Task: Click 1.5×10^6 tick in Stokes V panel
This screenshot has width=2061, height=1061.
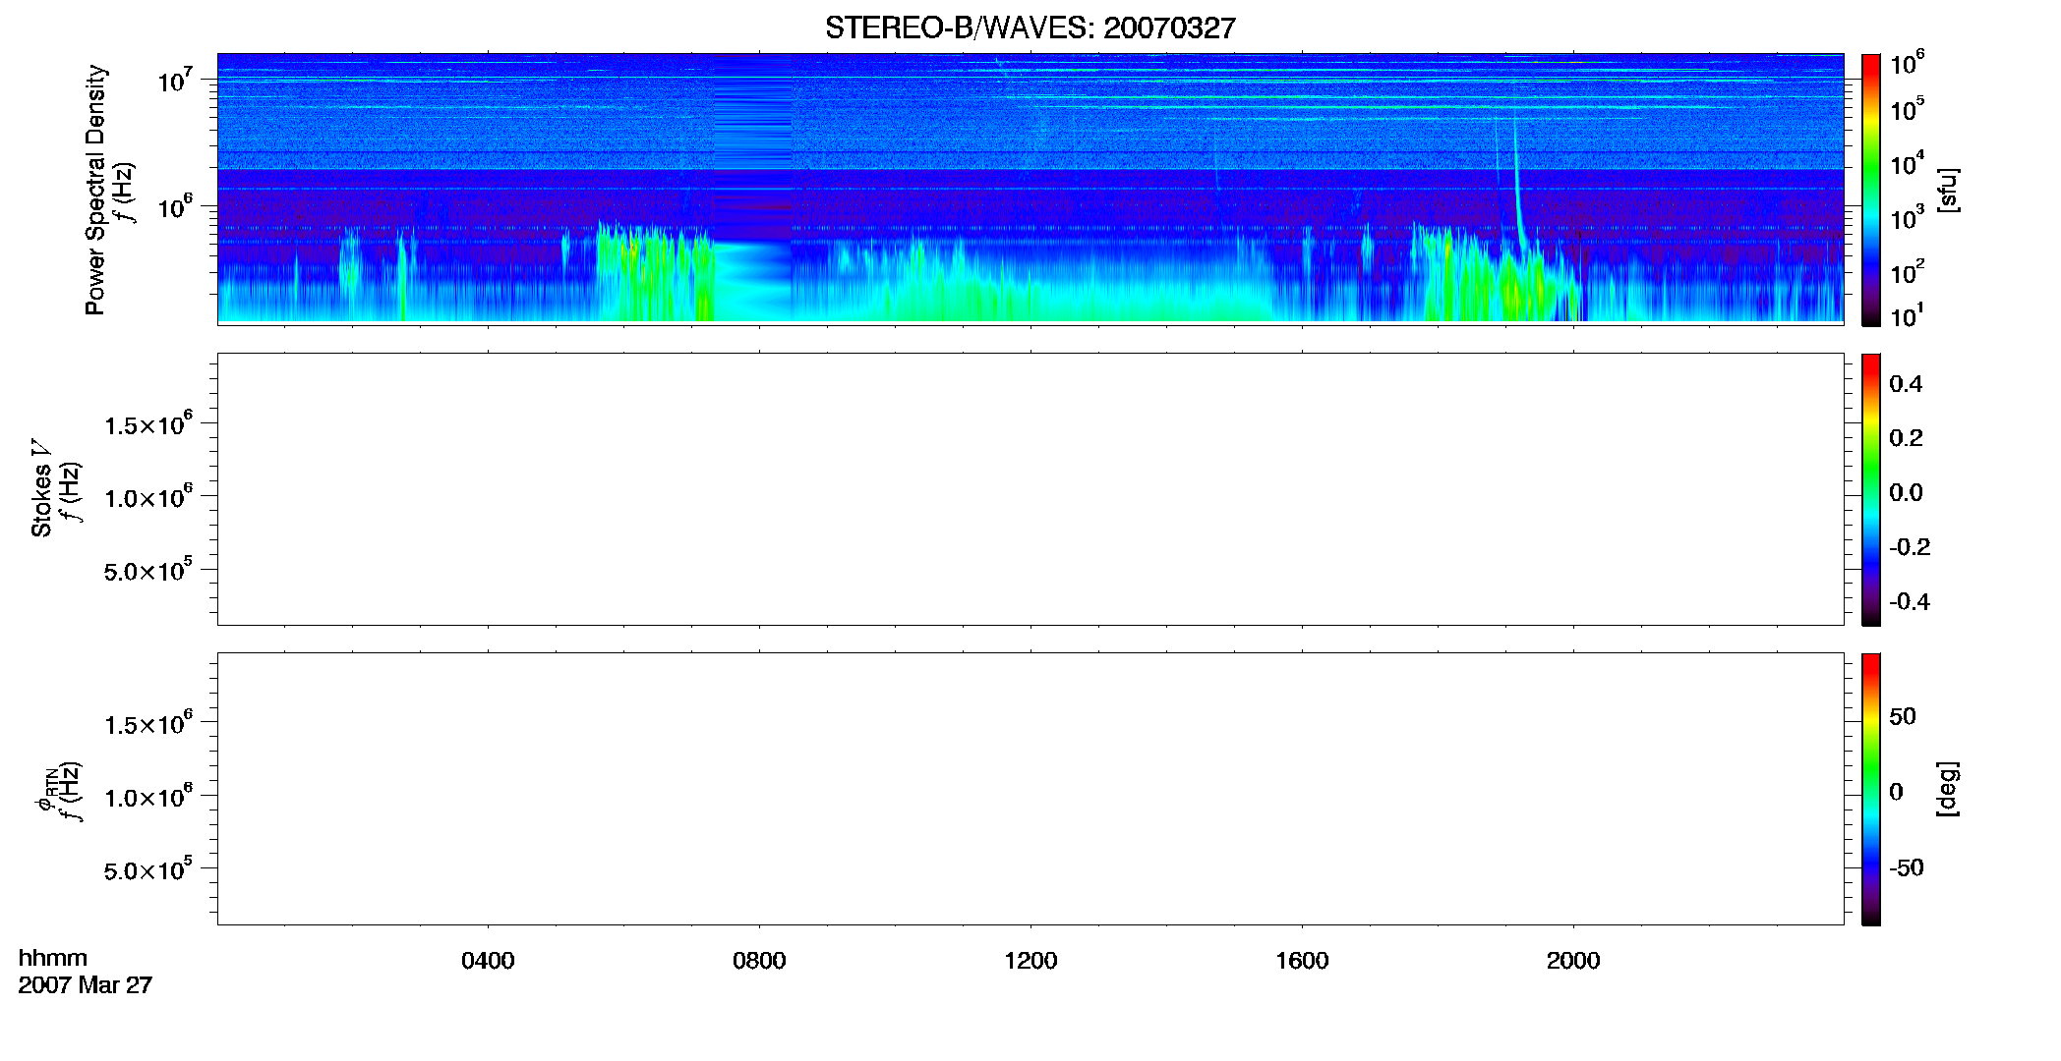Action: pos(147,423)
